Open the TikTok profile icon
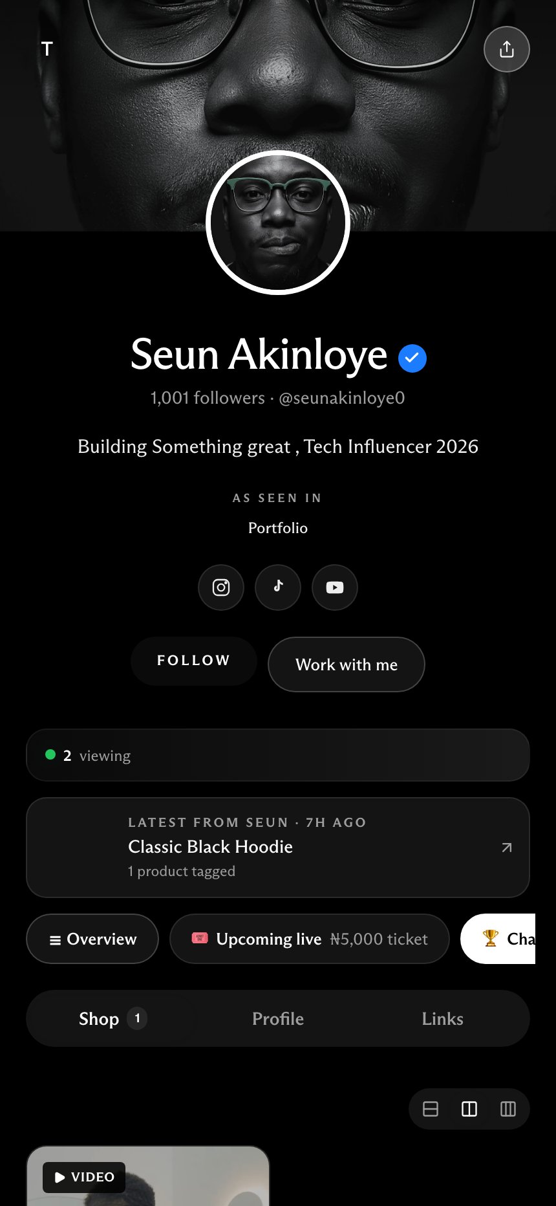 (278, 587)
